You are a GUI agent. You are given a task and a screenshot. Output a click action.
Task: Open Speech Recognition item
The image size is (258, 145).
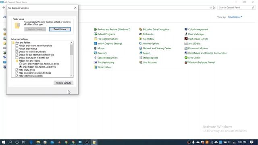click(106, 58)
